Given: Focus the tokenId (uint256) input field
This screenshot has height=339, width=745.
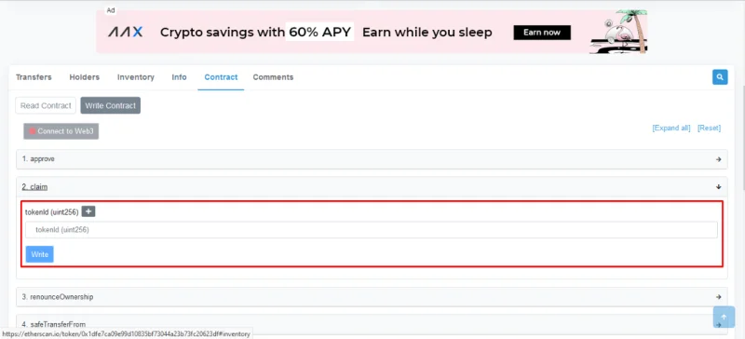Looking at the screenshot, I should pyautogui.click(x=371, y=230).
